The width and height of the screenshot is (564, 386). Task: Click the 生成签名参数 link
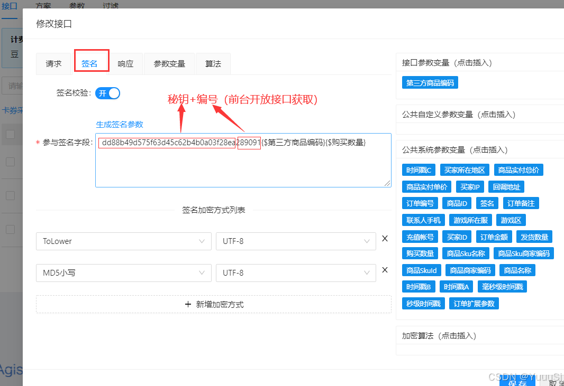pos(120,125)
